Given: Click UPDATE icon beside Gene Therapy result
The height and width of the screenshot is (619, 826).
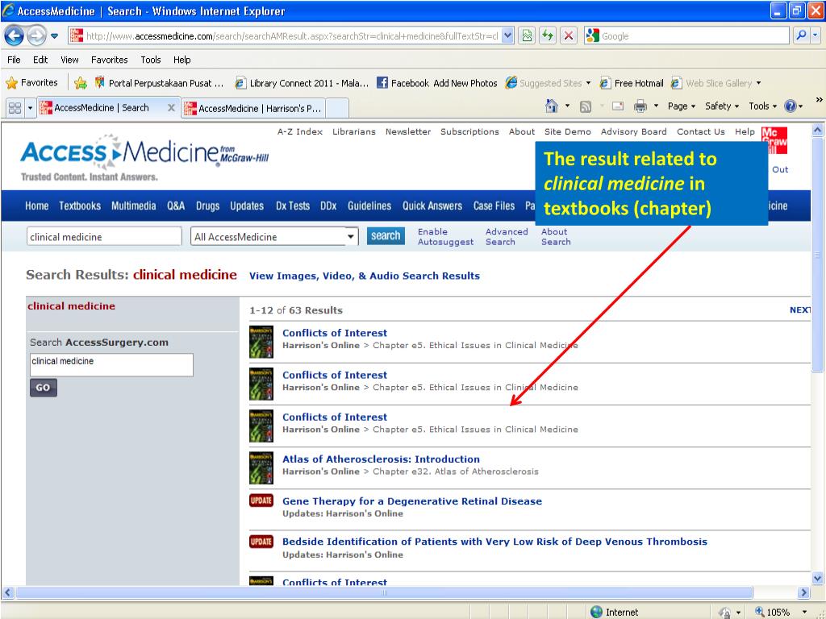Looking at the screenshot, I should pos(261,500).
